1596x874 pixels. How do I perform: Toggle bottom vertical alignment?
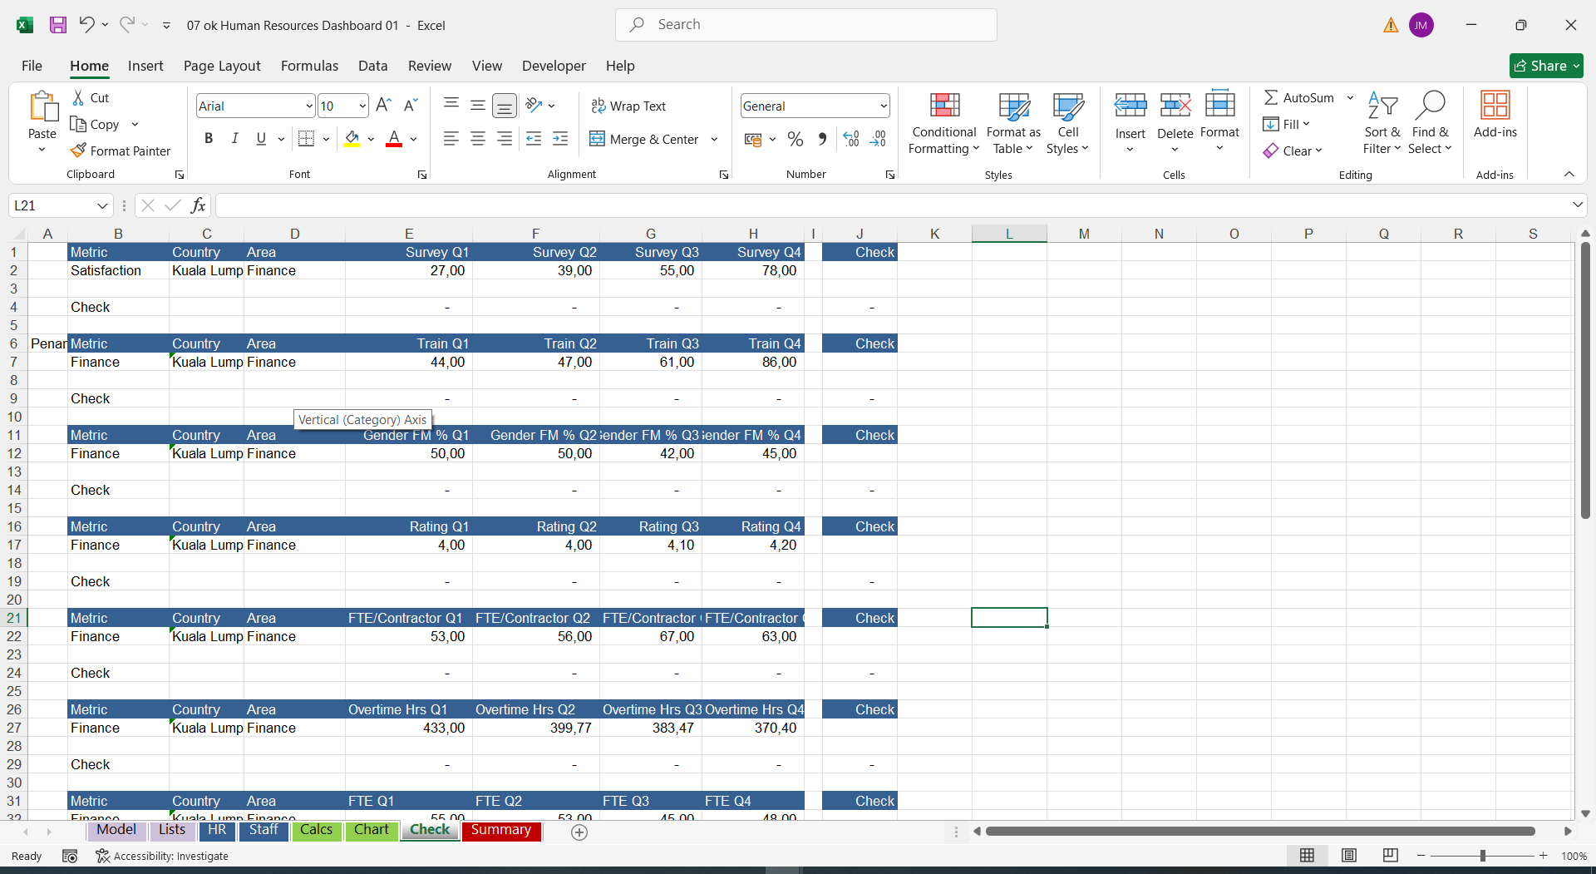505,105
